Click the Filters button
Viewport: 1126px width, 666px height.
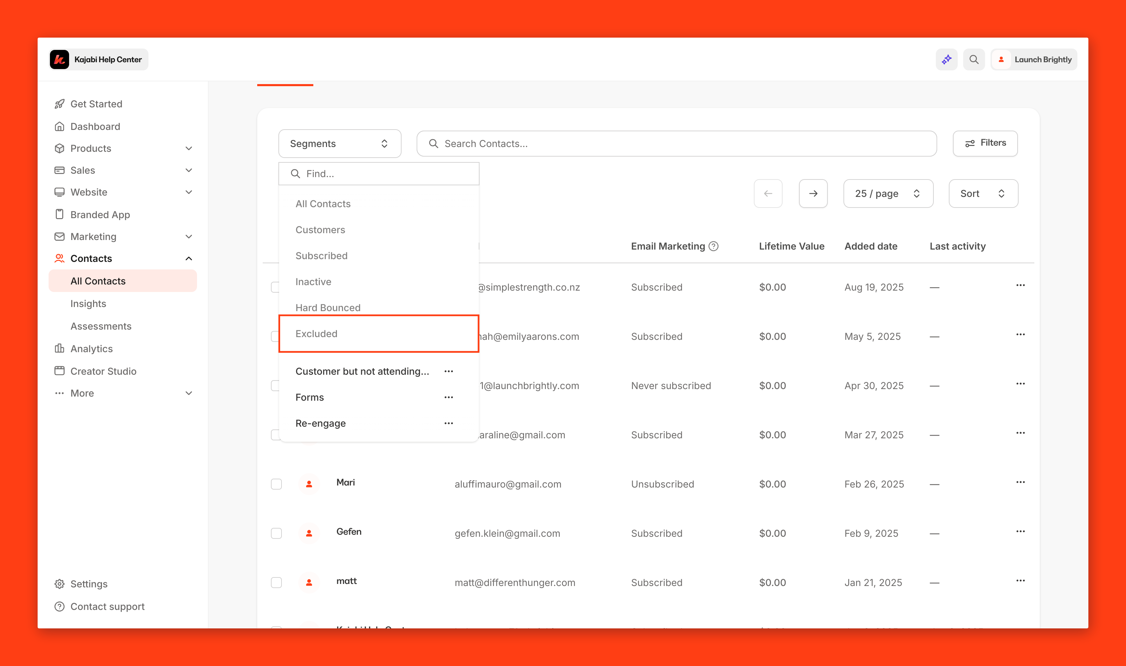[985, 143]
